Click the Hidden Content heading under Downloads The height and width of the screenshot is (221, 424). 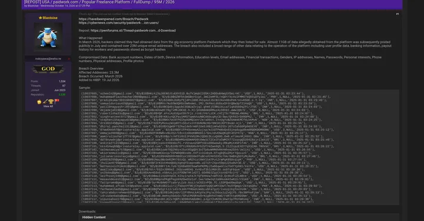(x=94, y=217)
